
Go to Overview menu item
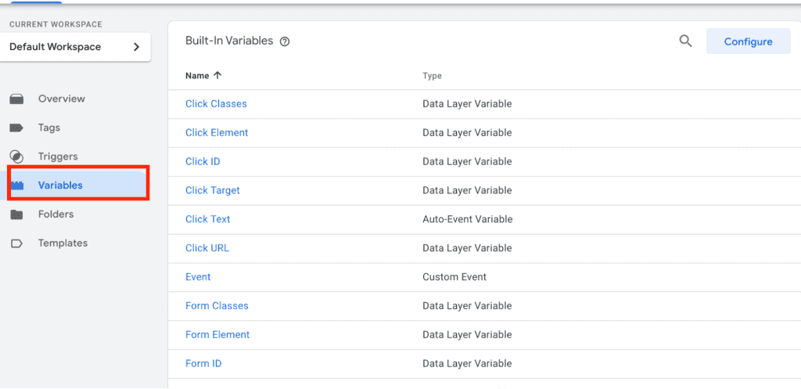[61, 99]
